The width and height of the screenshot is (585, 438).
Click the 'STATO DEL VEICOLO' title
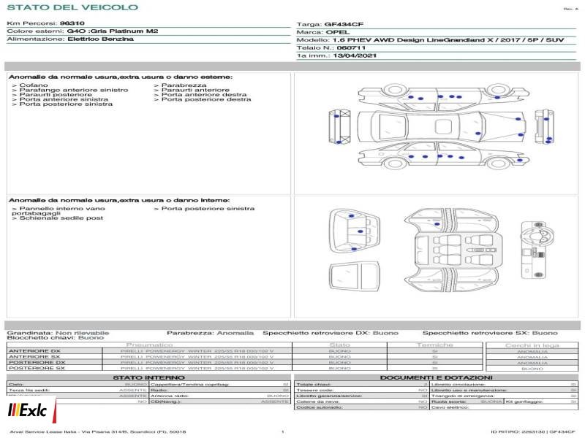pyautogui.click(x=72, y=7)
